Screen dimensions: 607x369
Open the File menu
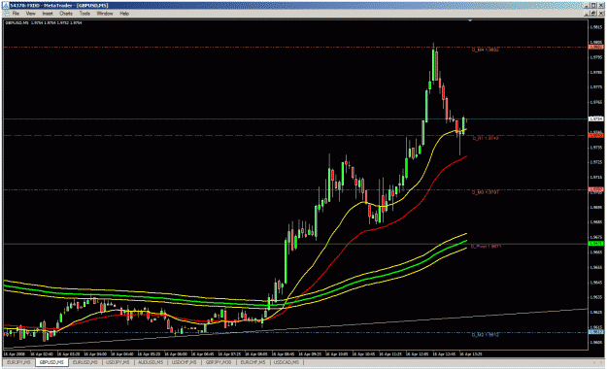click(x=16, y=14)
